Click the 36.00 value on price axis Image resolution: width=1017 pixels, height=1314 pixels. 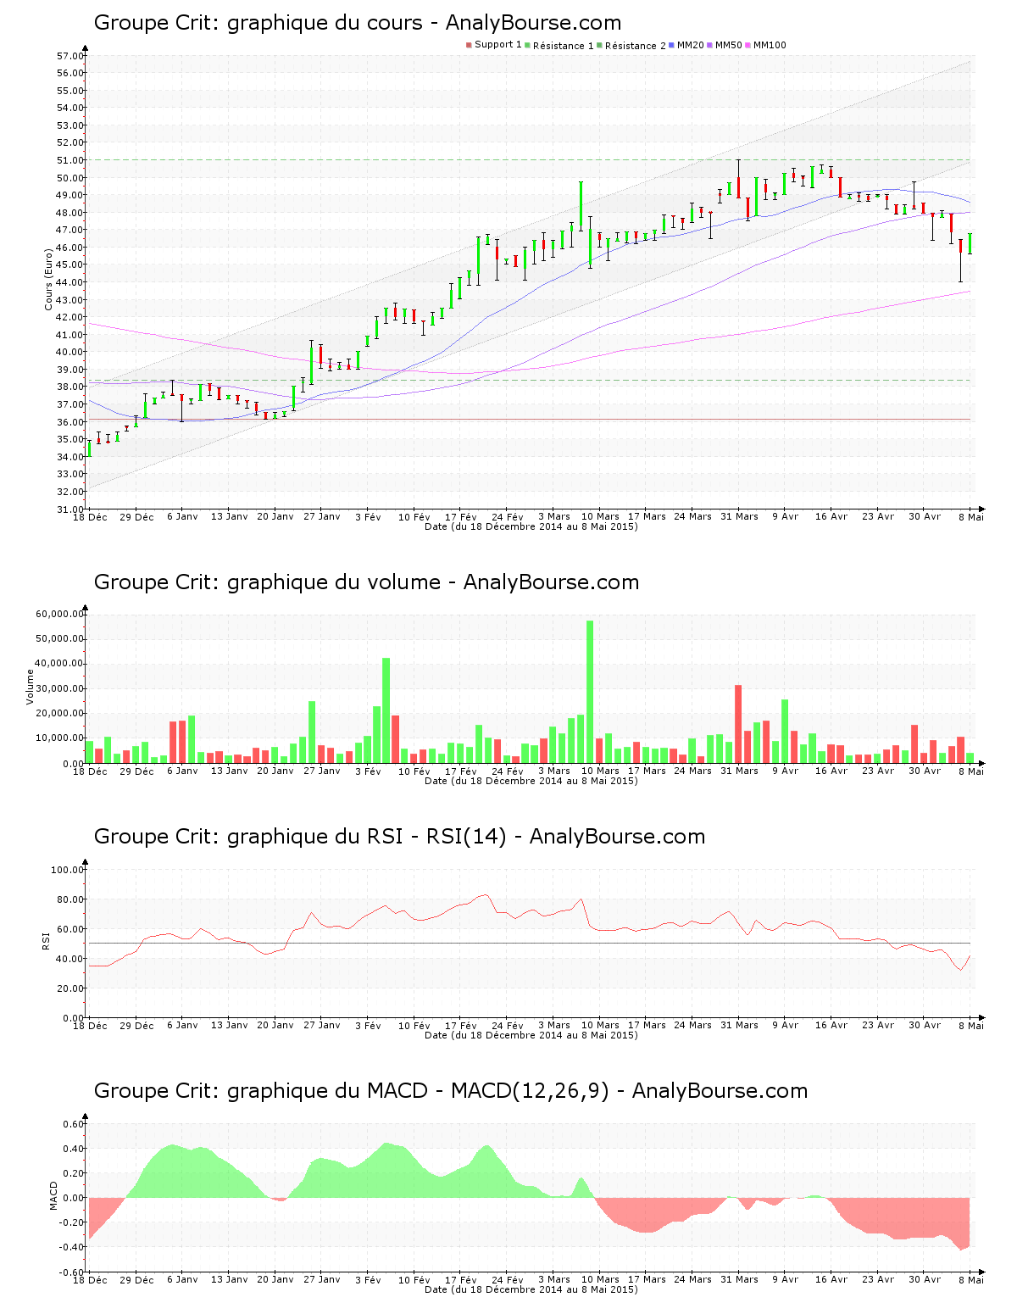[70, 422]
